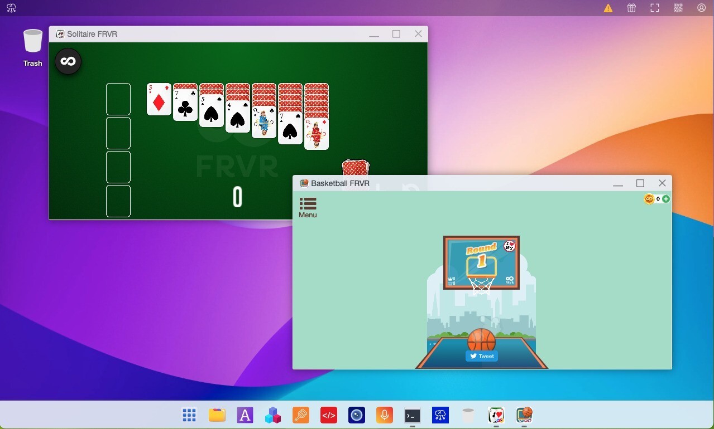Toggle fullscreen via the menu bar icon
This screenshot has height=429, width=714.
pyautogui.click(x=654, y=8)
